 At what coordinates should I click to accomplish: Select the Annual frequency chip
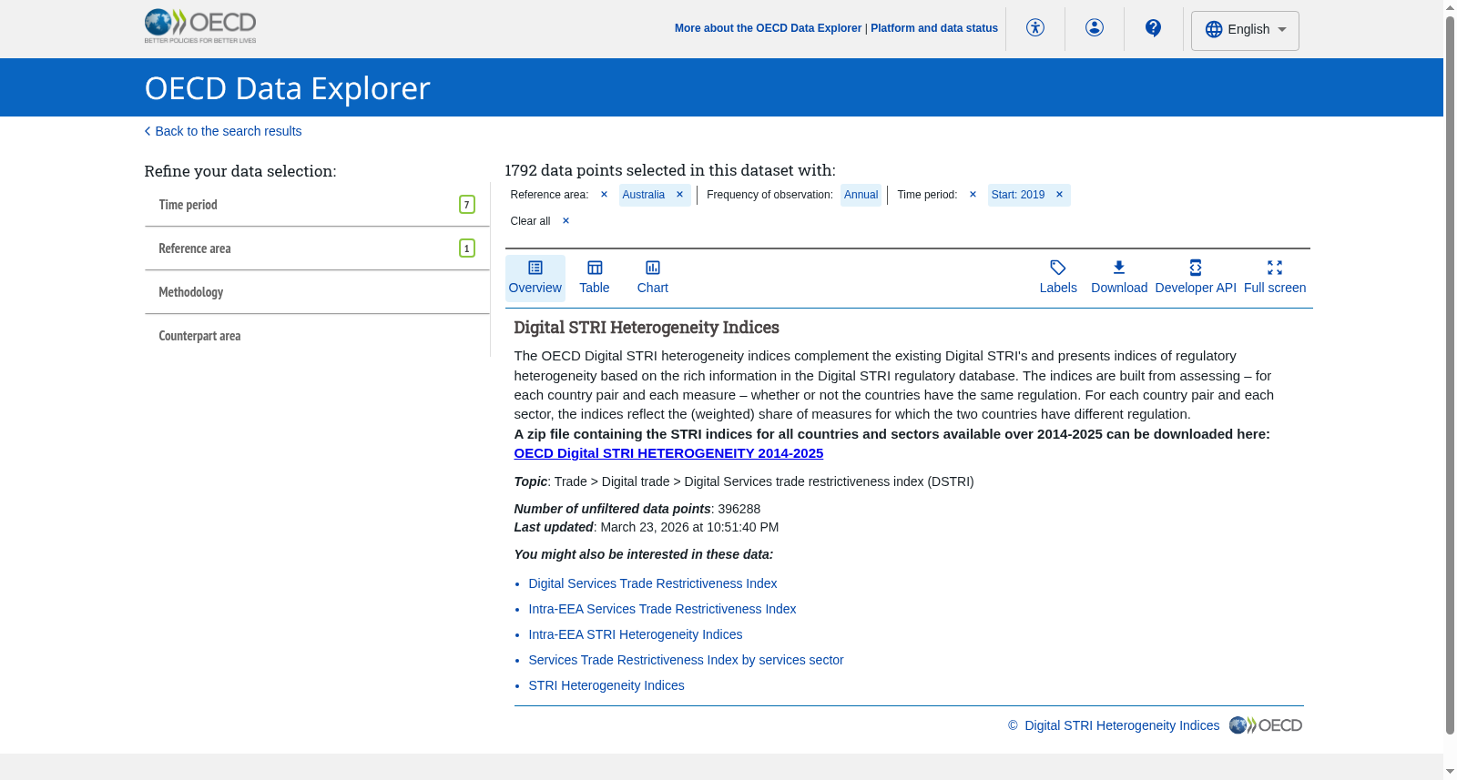861,195
